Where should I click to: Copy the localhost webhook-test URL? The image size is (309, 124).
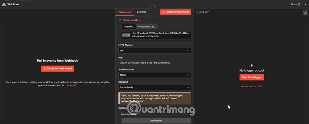[160, 35]
